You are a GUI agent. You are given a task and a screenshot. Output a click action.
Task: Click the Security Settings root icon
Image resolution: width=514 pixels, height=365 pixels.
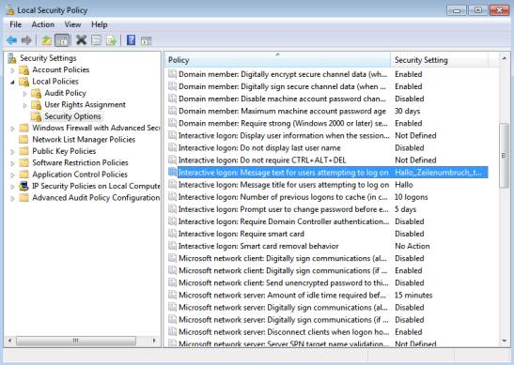tap(12, 58)
